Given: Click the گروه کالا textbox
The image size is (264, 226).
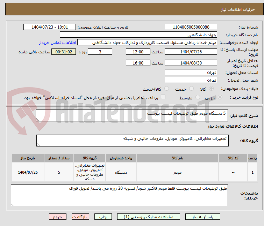Looking at the screenshot, I should pyautogui.click(x=132, y=141).
